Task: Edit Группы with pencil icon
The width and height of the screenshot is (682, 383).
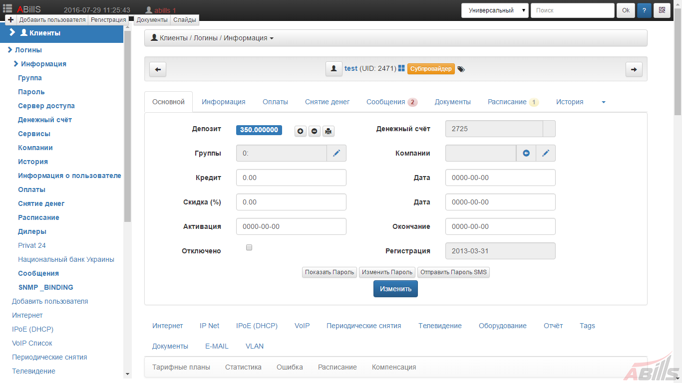Action: 337,153
